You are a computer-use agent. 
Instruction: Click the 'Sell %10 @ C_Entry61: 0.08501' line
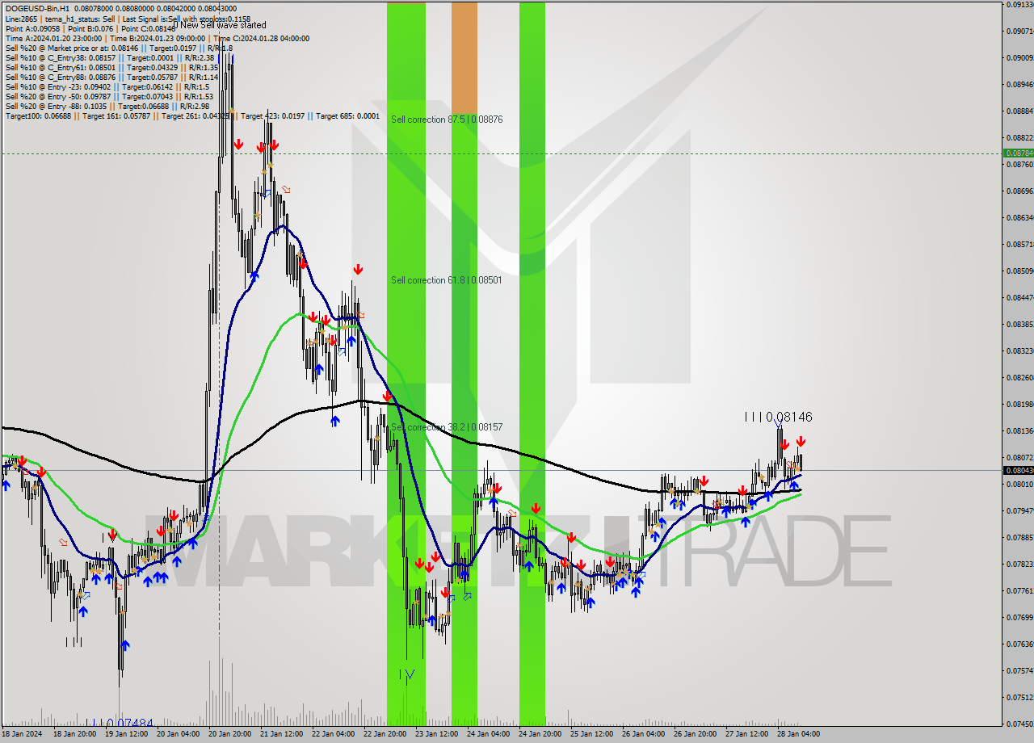111,67
